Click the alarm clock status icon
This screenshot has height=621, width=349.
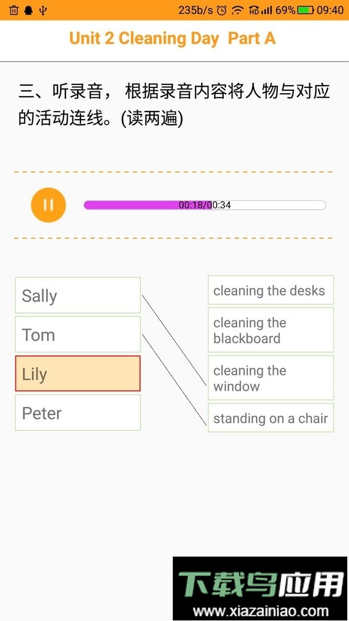point(222,10)
